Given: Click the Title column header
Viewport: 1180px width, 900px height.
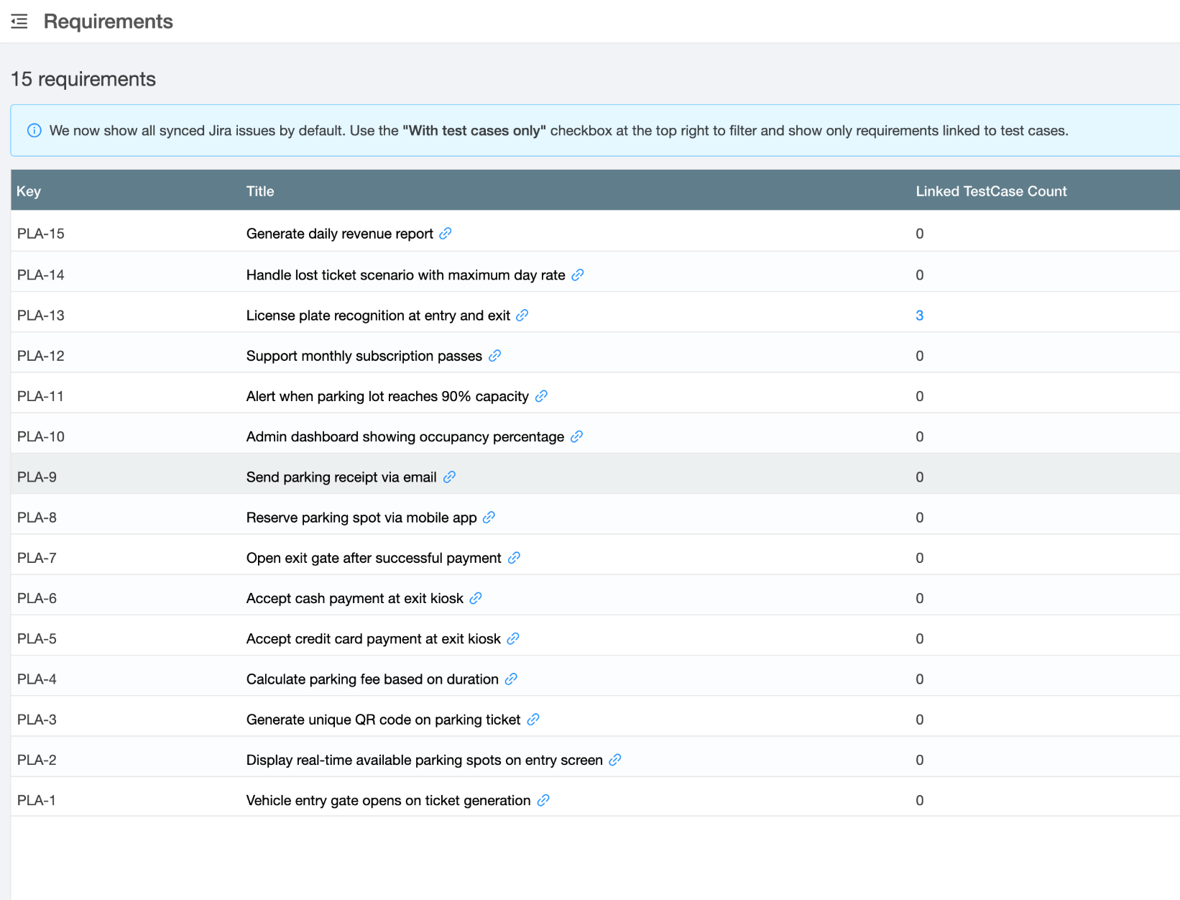Looking at the screenshot, I should tap(260, 190).
